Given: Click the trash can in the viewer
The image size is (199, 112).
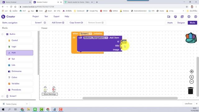Looking at the screenshot, I should pos(191,91).
